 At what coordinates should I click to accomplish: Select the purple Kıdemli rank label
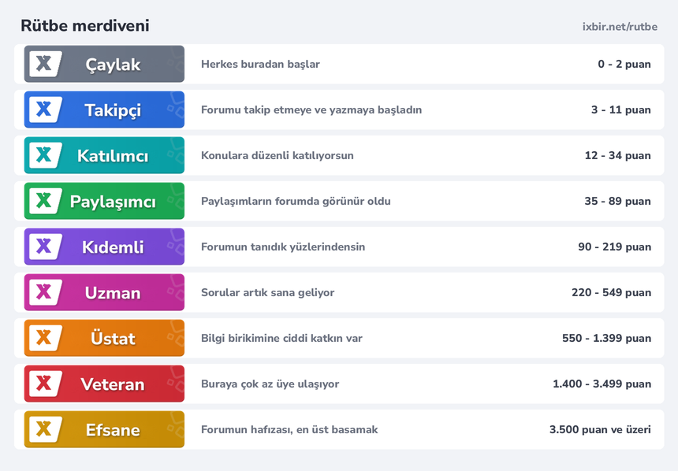104,247
